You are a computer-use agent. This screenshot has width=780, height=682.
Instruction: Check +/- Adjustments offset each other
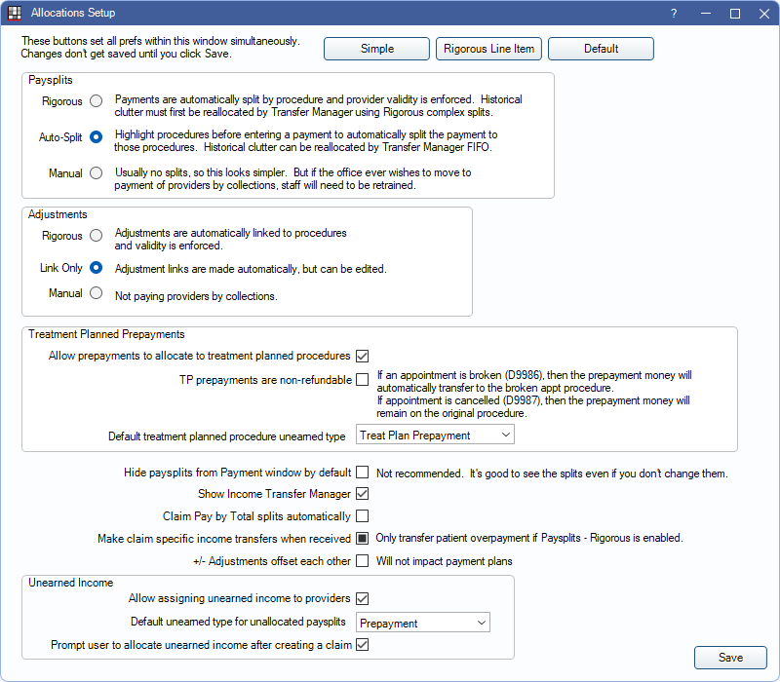point(362,560)
